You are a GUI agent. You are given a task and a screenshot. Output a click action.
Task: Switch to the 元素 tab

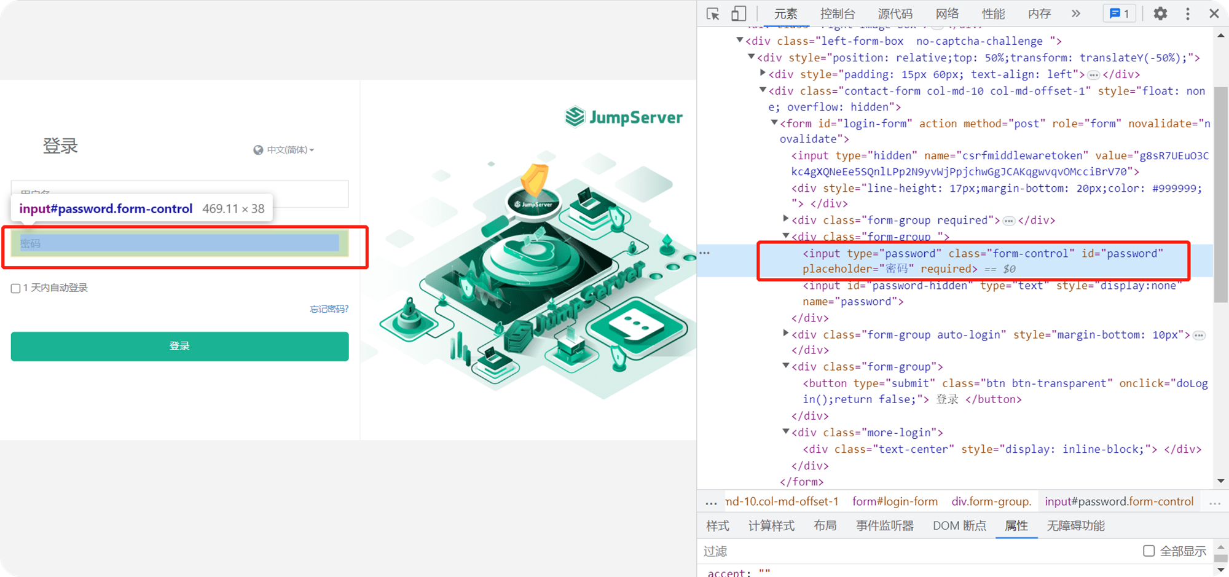[x=785, y=14]
